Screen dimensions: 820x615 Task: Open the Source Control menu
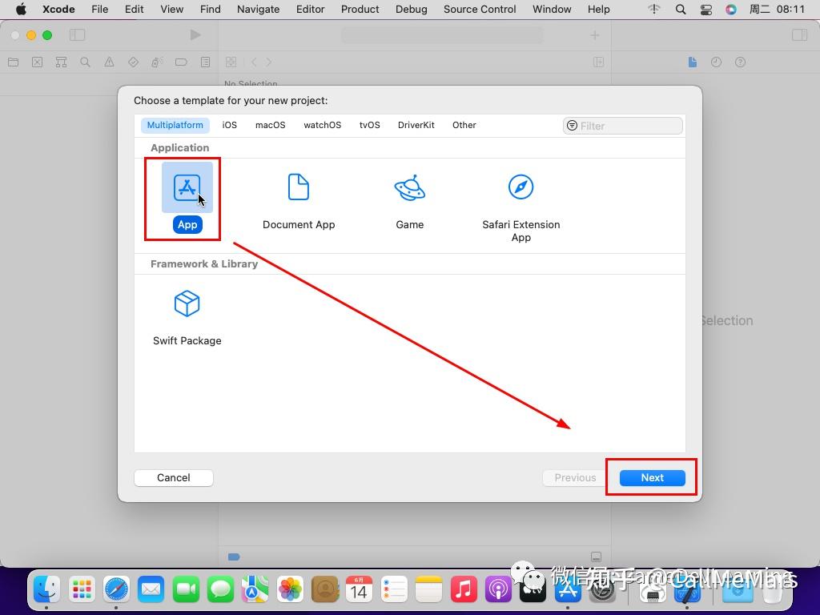[x=480, y=10]
